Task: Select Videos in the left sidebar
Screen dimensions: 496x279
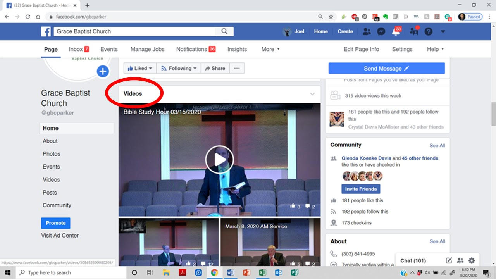Action: point(51,180)
